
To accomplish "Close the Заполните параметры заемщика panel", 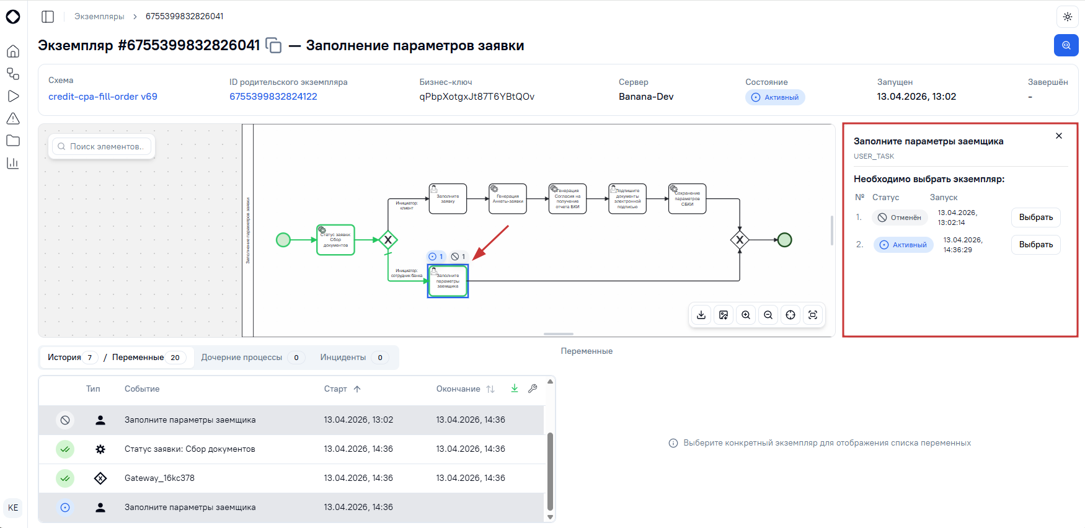I will click(x=1059, y=136).
